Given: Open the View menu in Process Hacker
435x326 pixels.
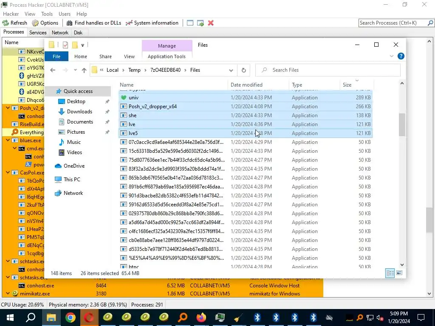Looking at the screenshot, I should coord(30,14).
